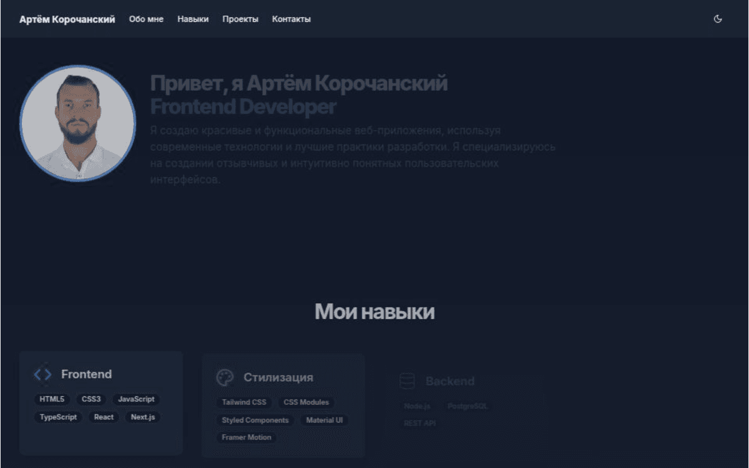749x468 pixels.
Task: Go to Обо мне section
Action: tap(146, 19)
